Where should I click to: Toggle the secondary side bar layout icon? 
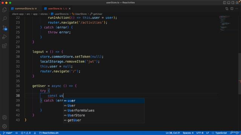click(233, 3)
